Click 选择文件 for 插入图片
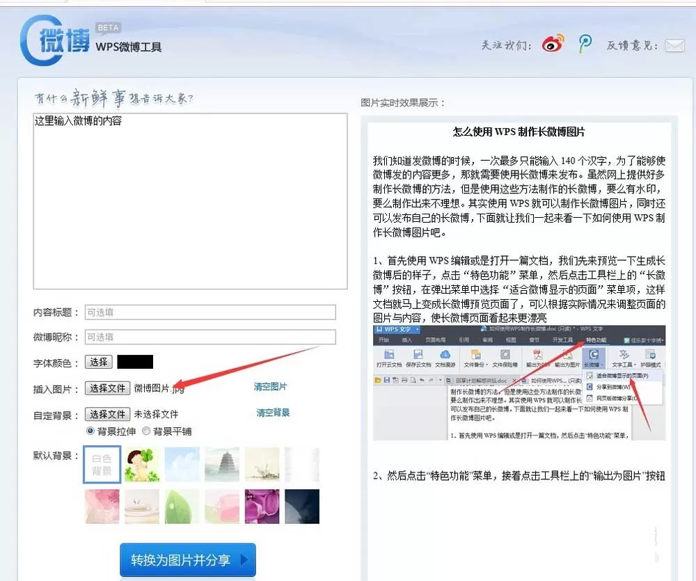The image size is (696, 581). 107,388
